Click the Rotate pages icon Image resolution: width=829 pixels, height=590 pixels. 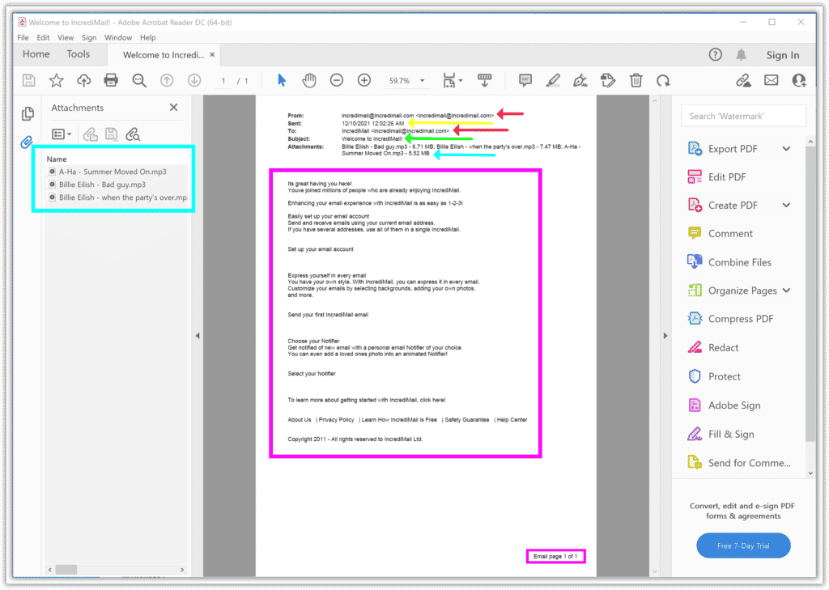click(x=664, y=80)
